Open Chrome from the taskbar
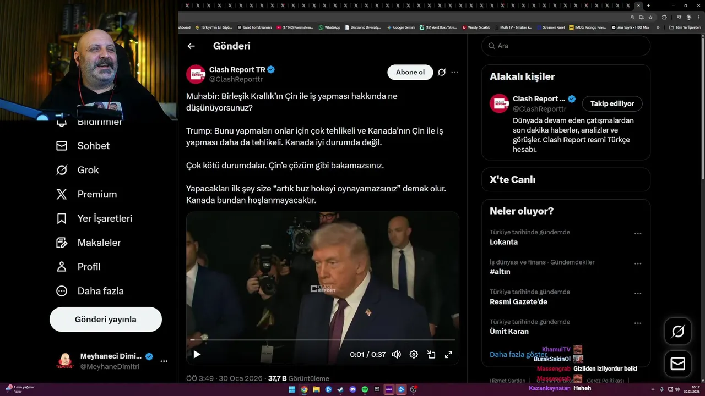The height and width of the screenshot is (396, 705). (304, 389)
